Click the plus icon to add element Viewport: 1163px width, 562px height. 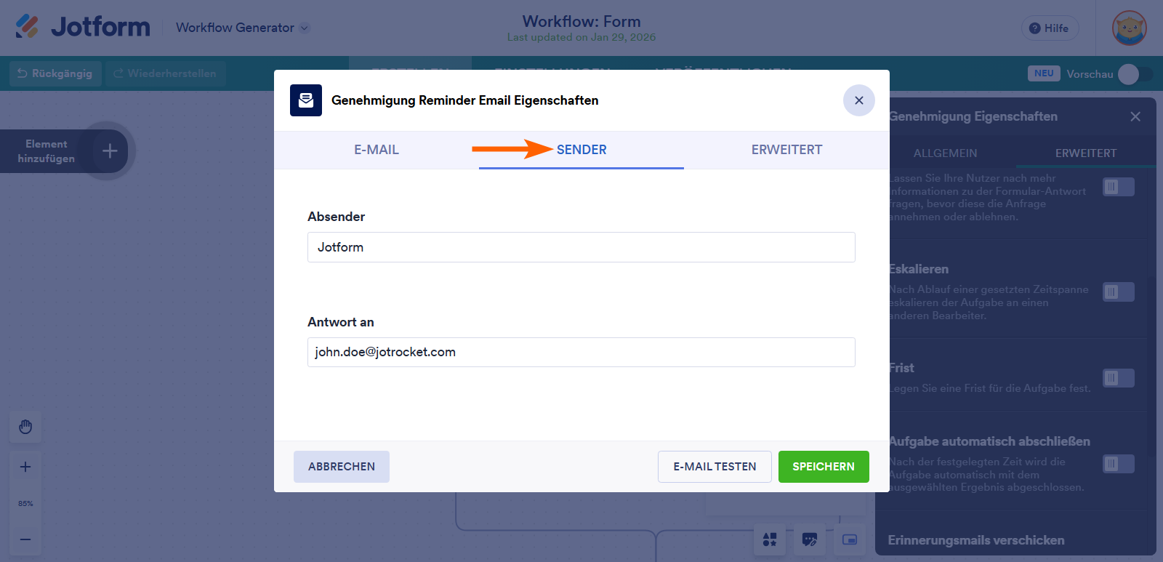click(110, 150)
